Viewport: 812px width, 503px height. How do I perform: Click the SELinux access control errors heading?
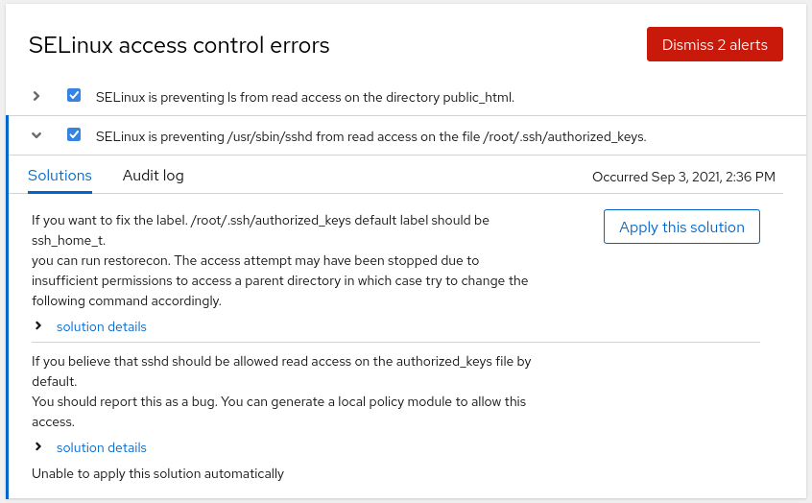coord(179,45)
